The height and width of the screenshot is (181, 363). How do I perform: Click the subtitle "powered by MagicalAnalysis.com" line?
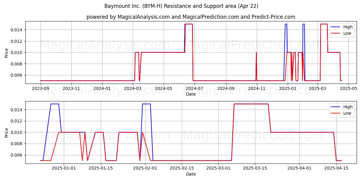pyautogui.click(x=191, y=17)
